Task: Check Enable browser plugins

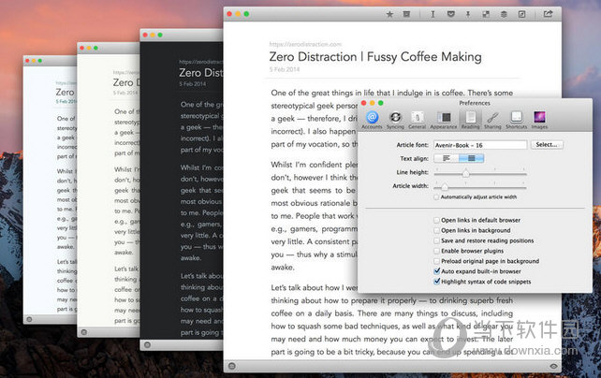Action: coord(436,251)
